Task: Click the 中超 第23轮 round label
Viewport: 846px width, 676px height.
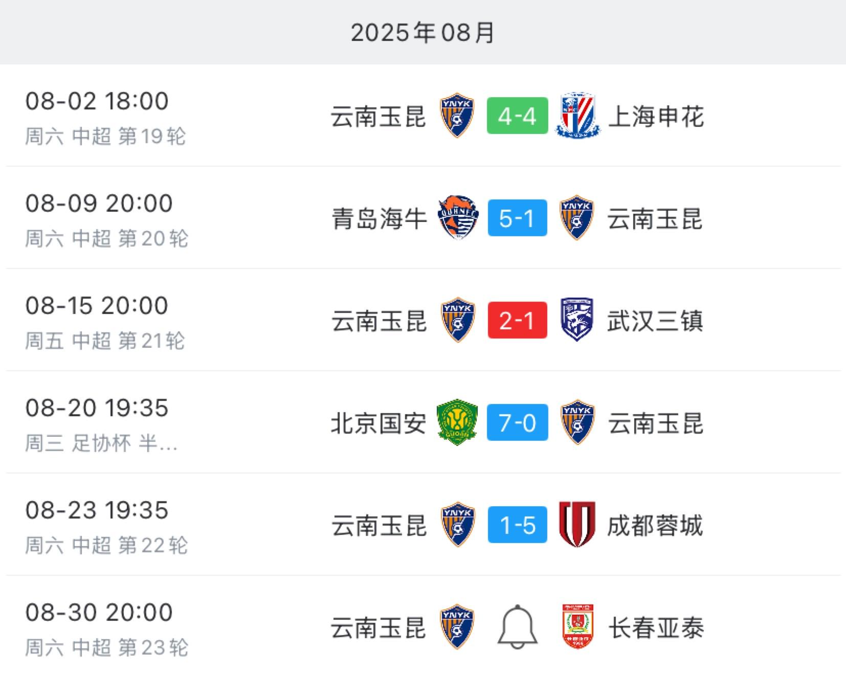Action: pos(130,647)
